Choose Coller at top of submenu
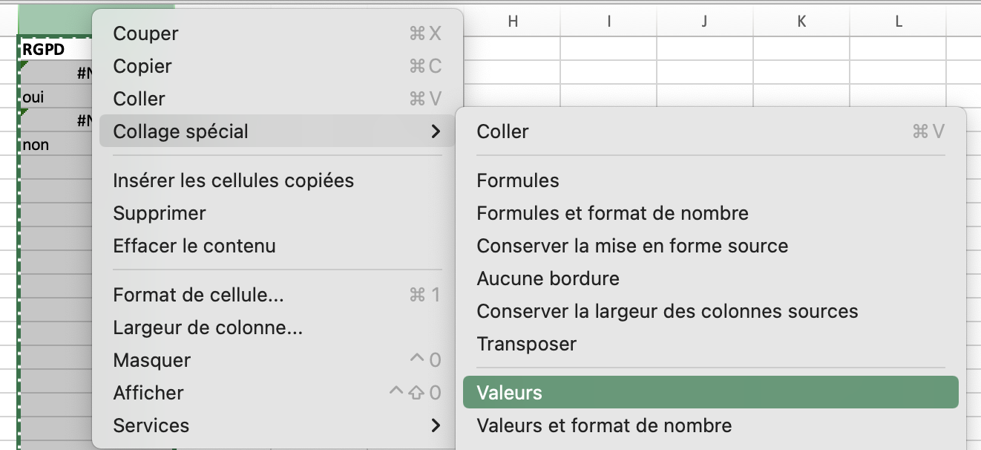Viewport: 981px width, 450px height. click(502, 131)
